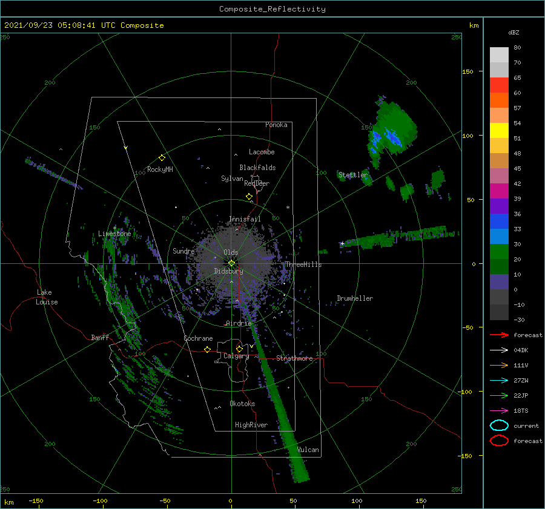The height and width of the screenshot is (509, 545).
Task: Click the Banff label
Action: 100,337
